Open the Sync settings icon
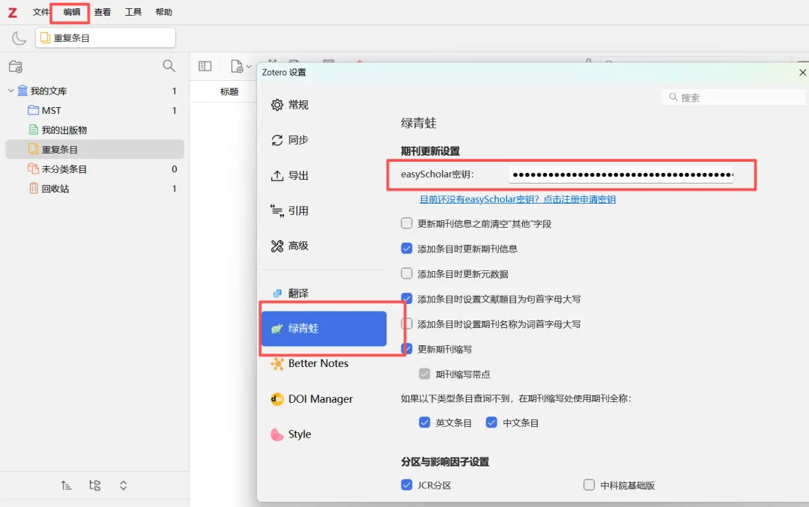This screenshot has height=507, width=809. [277, 140]
